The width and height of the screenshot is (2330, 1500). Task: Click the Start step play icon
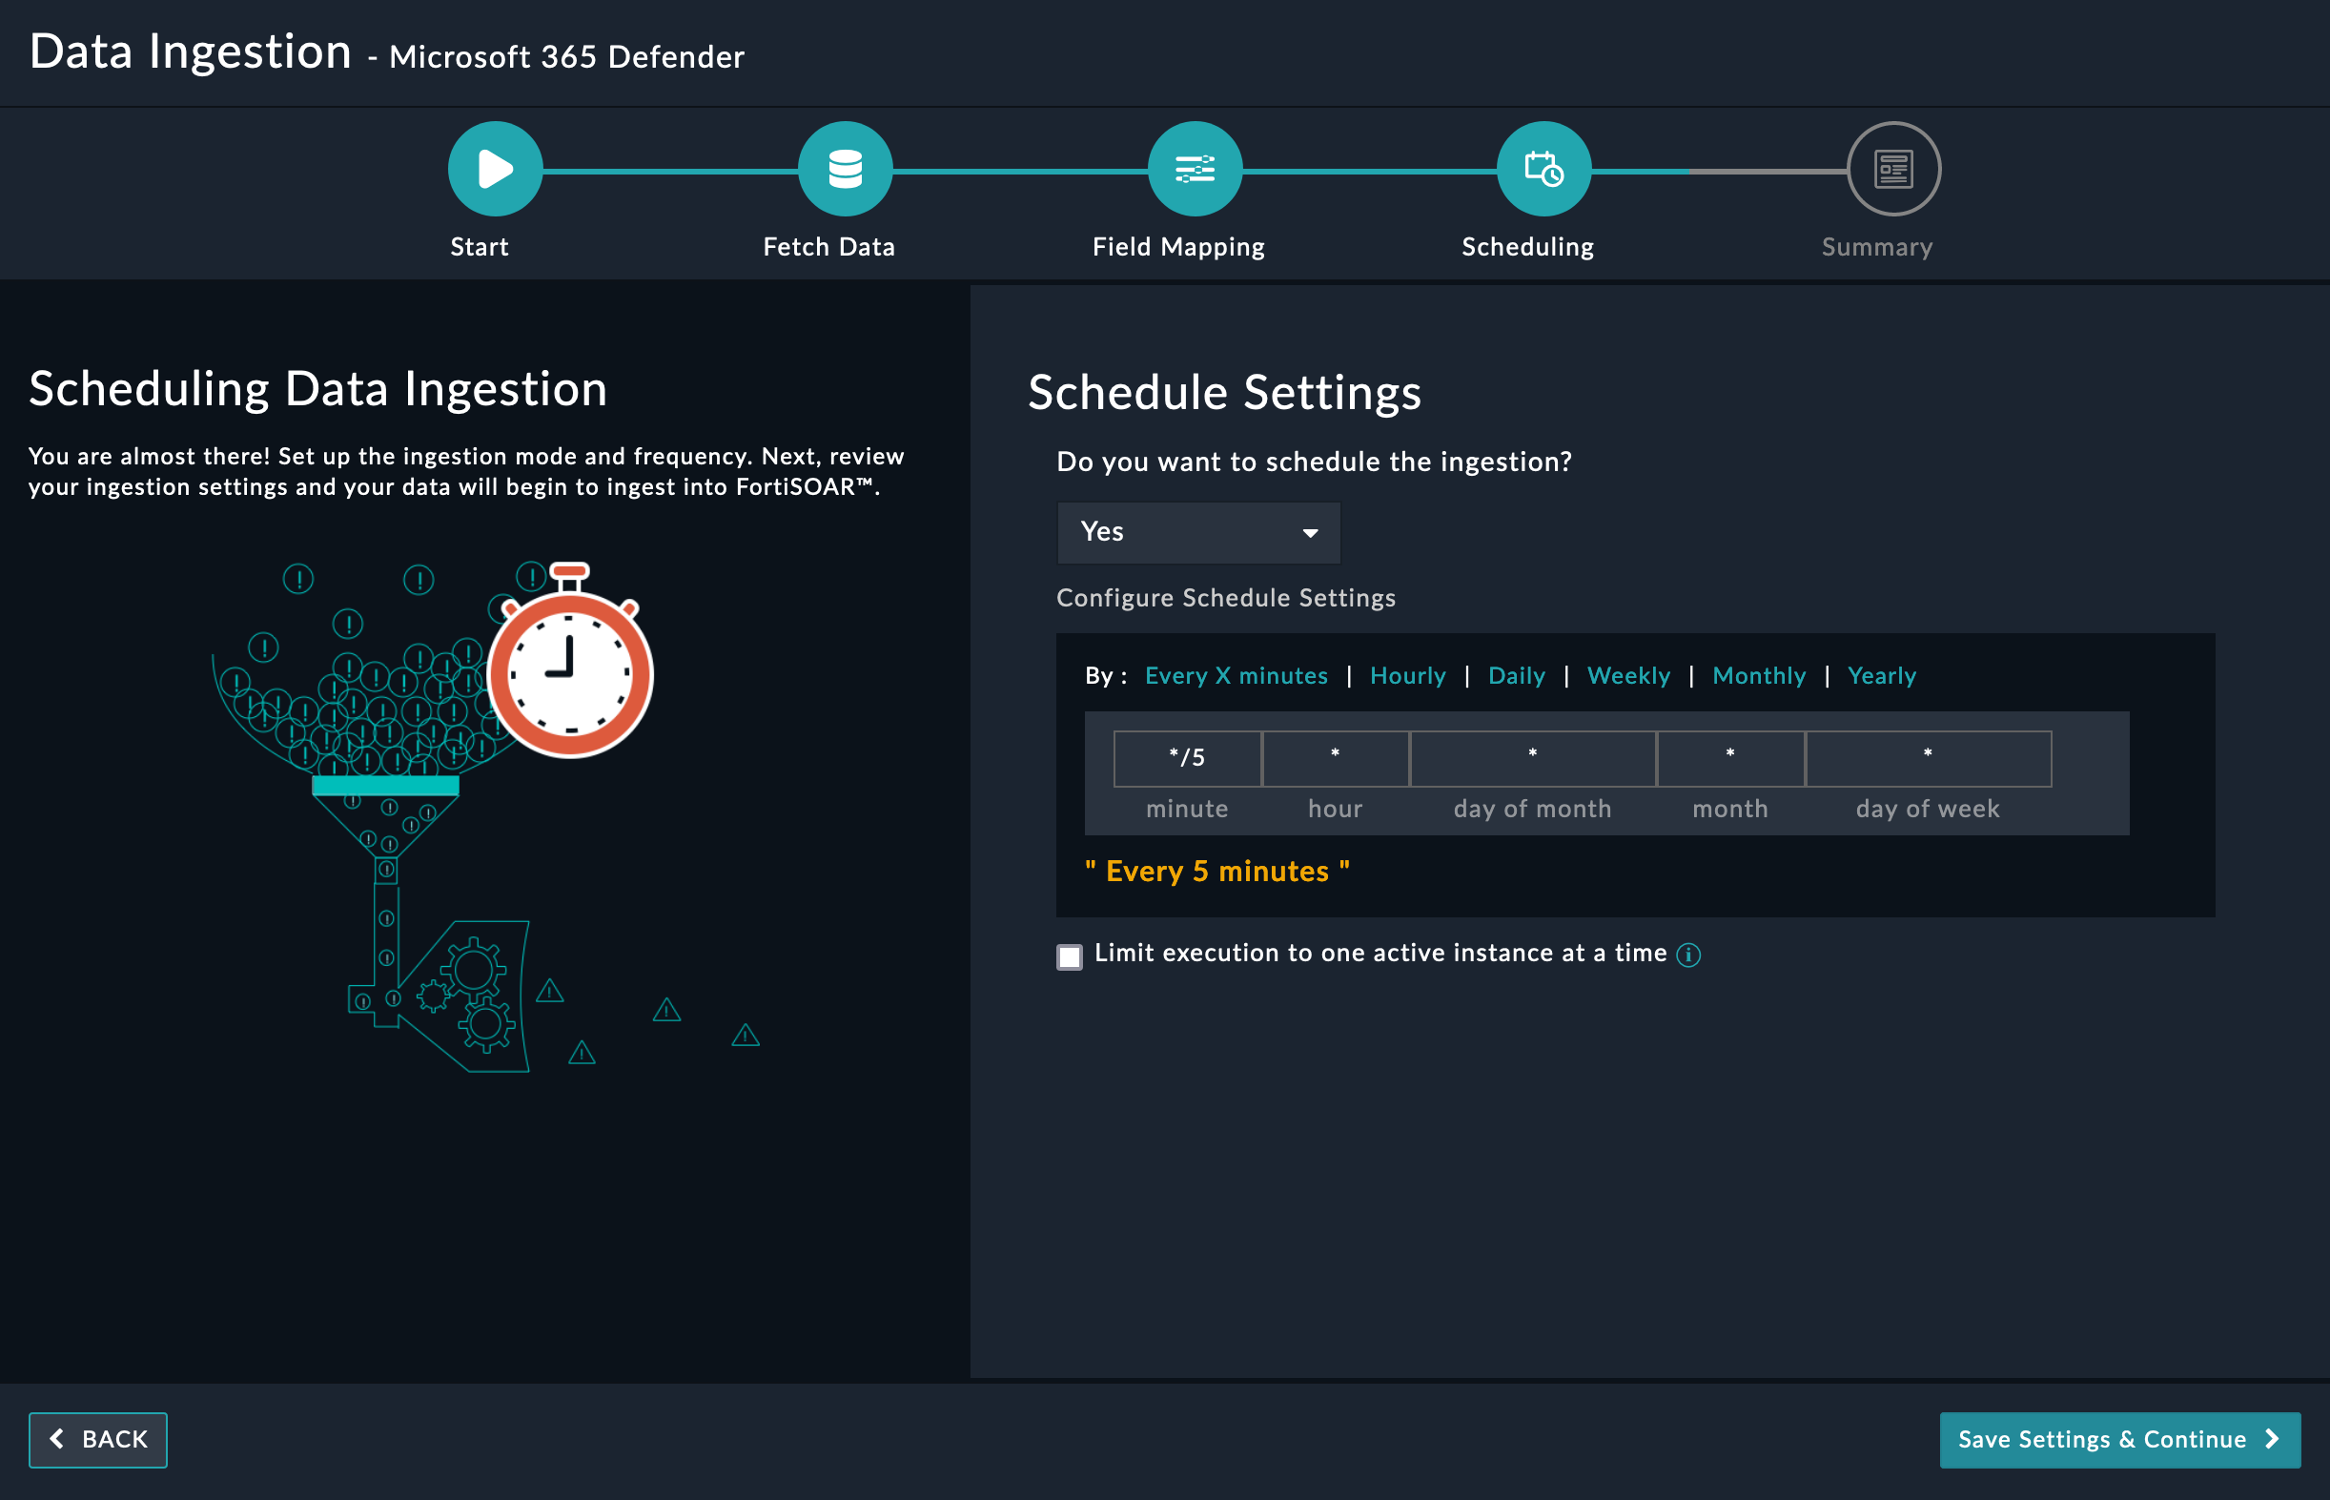(x=495, y=170)
